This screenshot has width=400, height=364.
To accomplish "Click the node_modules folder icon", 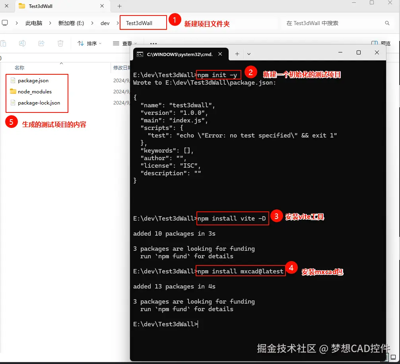I will point(13,91).
